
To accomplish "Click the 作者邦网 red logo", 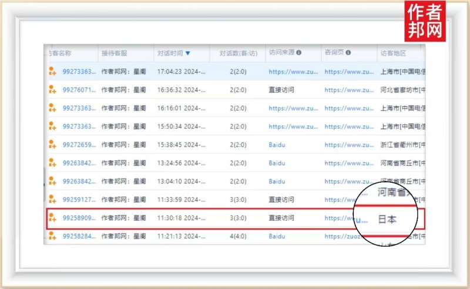I will pos(426,21).
